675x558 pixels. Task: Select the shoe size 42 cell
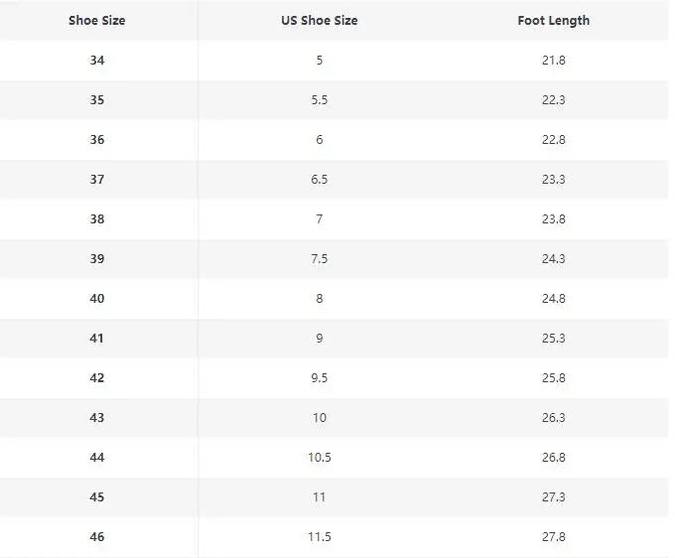pyautogui.click(x=97, y=378)
